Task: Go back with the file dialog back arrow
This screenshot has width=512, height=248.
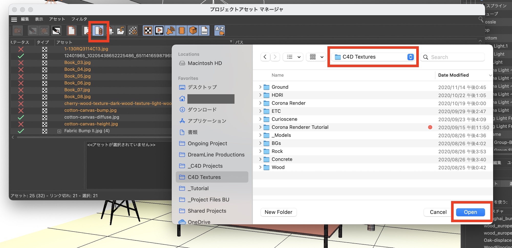Action: tap(265, 57)
